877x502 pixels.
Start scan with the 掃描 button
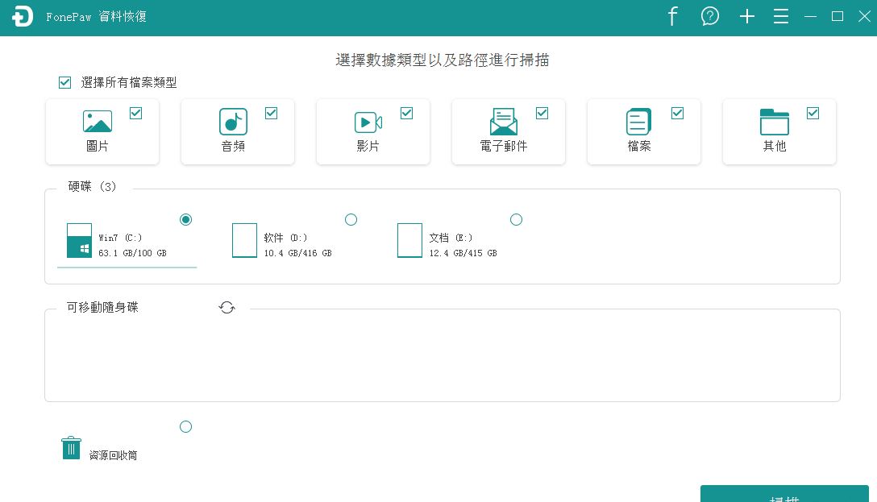pyautogui.click(x=784, y=494)
